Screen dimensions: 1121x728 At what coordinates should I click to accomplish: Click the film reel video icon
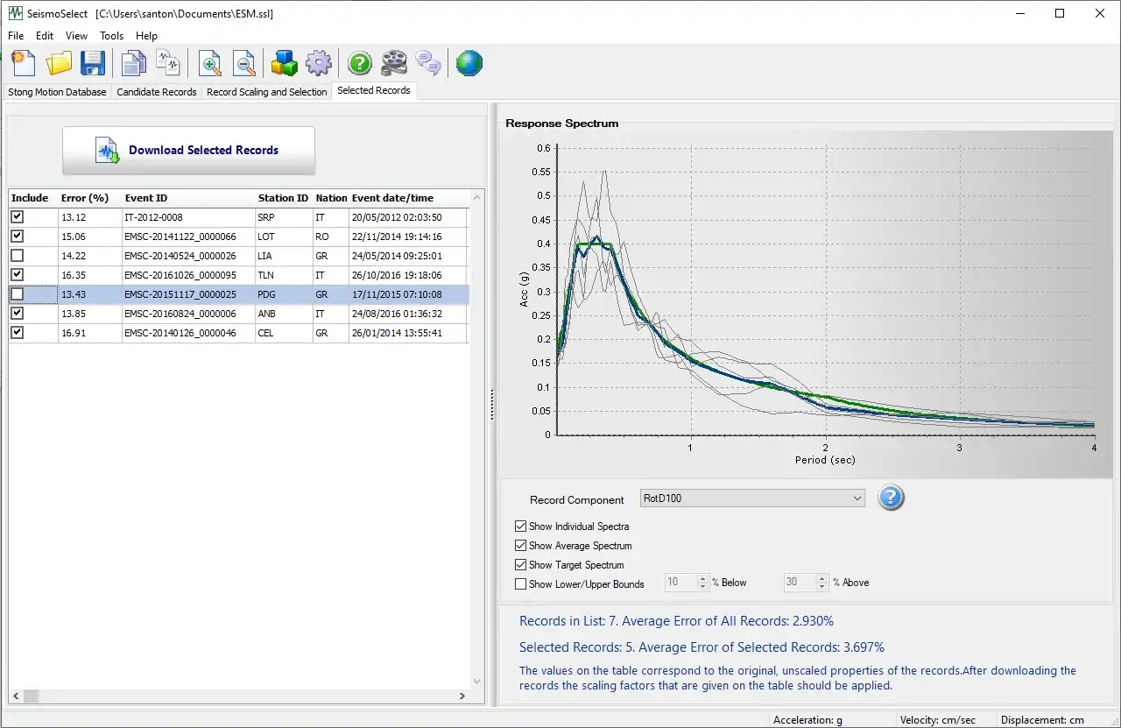click(x=394, y=63)
